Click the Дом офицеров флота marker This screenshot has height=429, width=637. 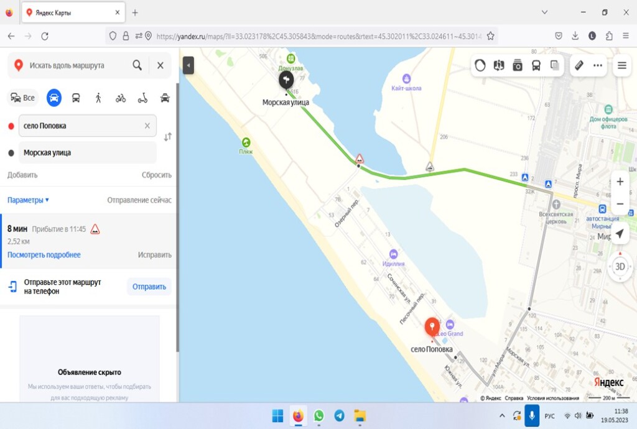coord(608,109)
